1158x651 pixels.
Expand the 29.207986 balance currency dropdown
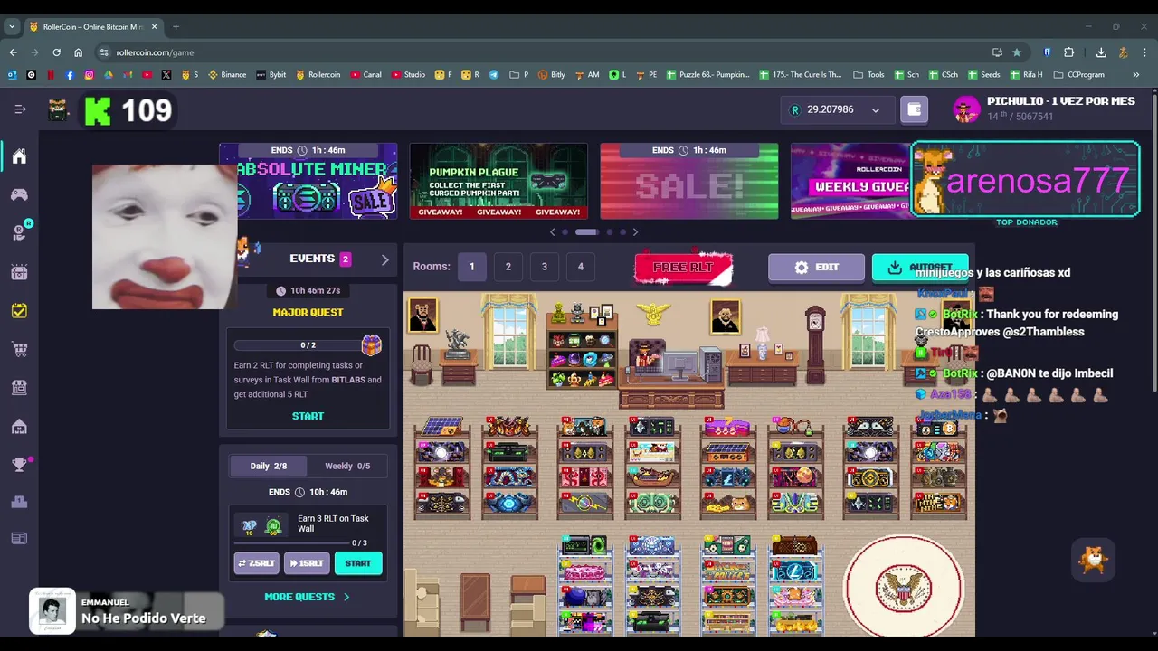point(875,110)
